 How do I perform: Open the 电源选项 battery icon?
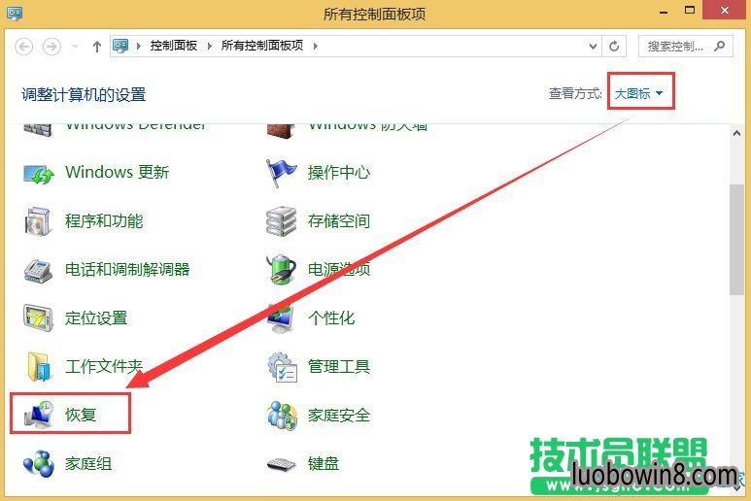281,269
